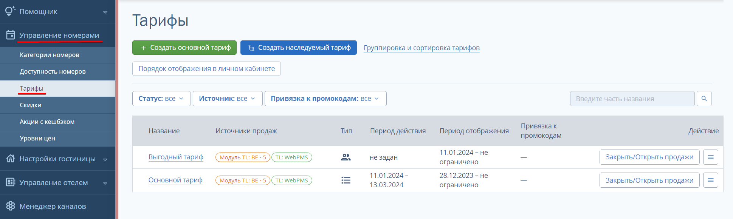Click the 28.12.2023 – не ограничено cell

[464, 180]
